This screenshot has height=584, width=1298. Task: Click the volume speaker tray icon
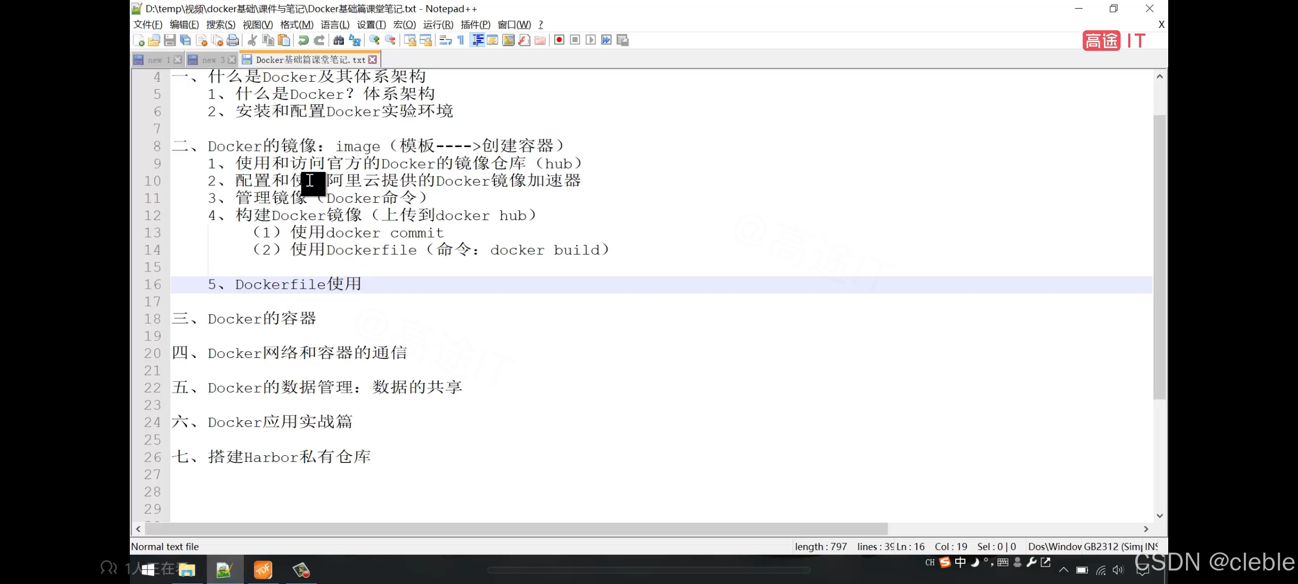point(1118,570)
